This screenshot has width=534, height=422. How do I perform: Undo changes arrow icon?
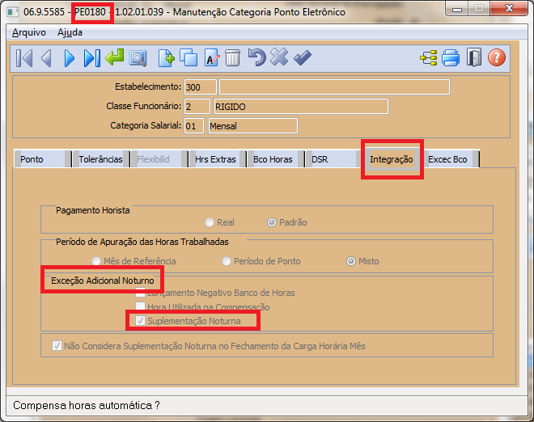256,57
